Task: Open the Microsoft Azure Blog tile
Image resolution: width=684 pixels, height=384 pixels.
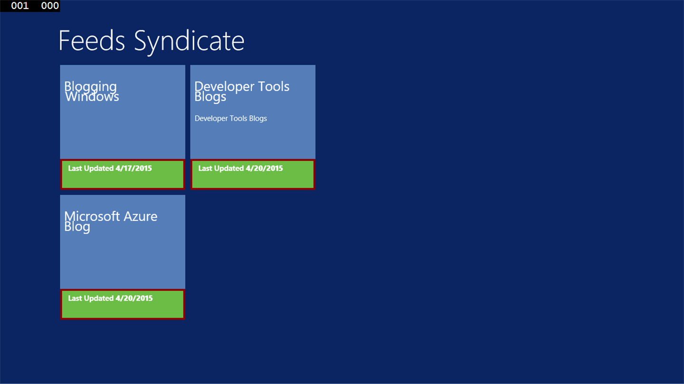Action: [x=123, y=257]
